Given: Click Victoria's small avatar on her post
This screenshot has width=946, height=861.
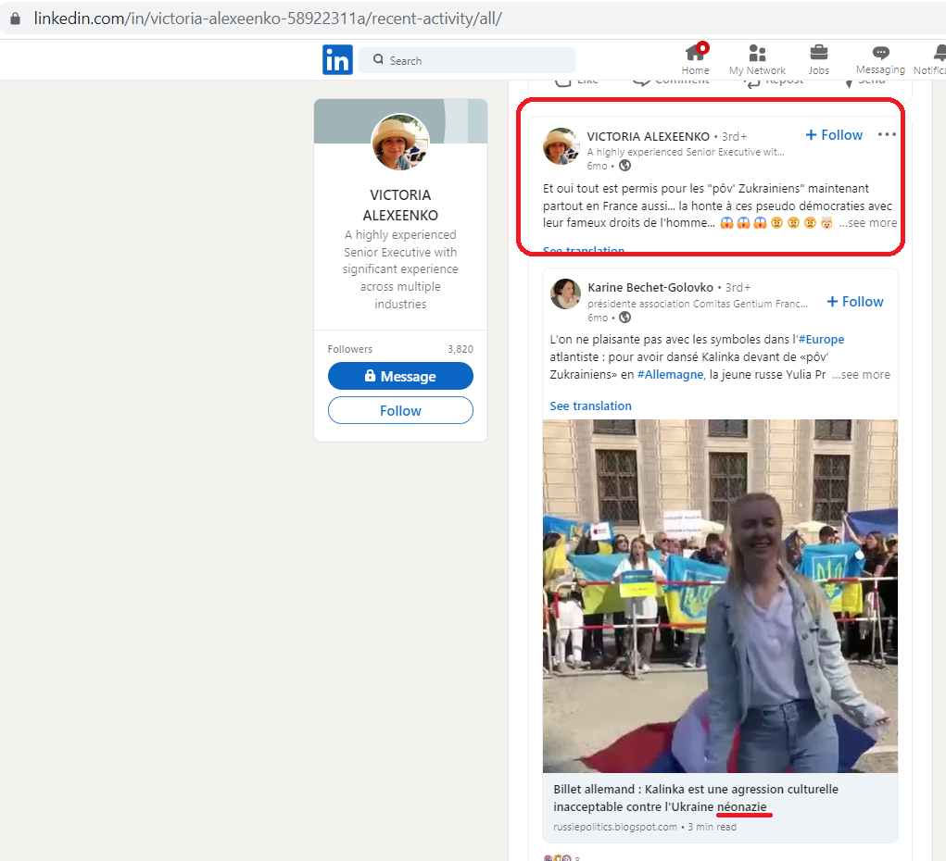Looking at the screenshot, I should 561,146.
